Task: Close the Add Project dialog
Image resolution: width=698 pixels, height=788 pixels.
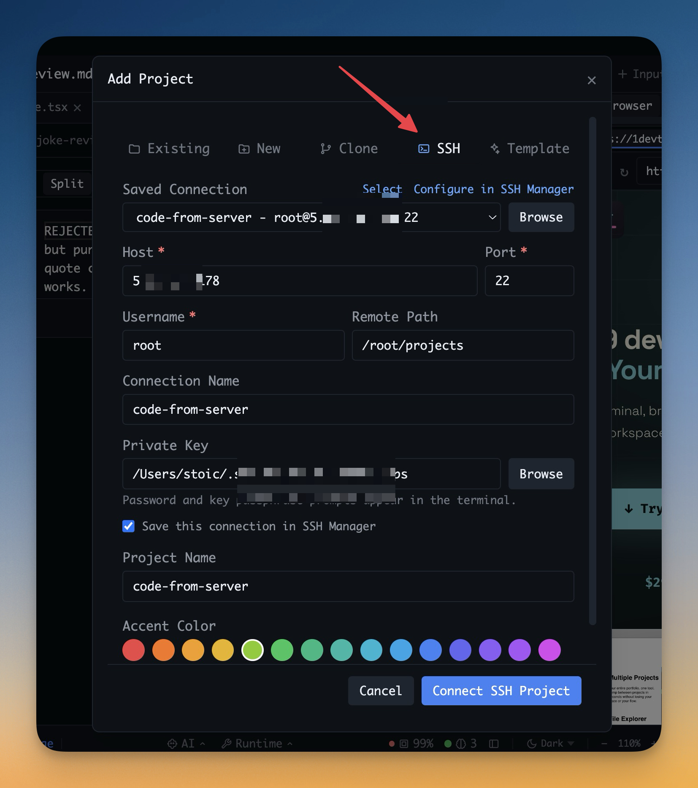Action: (592, 80)
